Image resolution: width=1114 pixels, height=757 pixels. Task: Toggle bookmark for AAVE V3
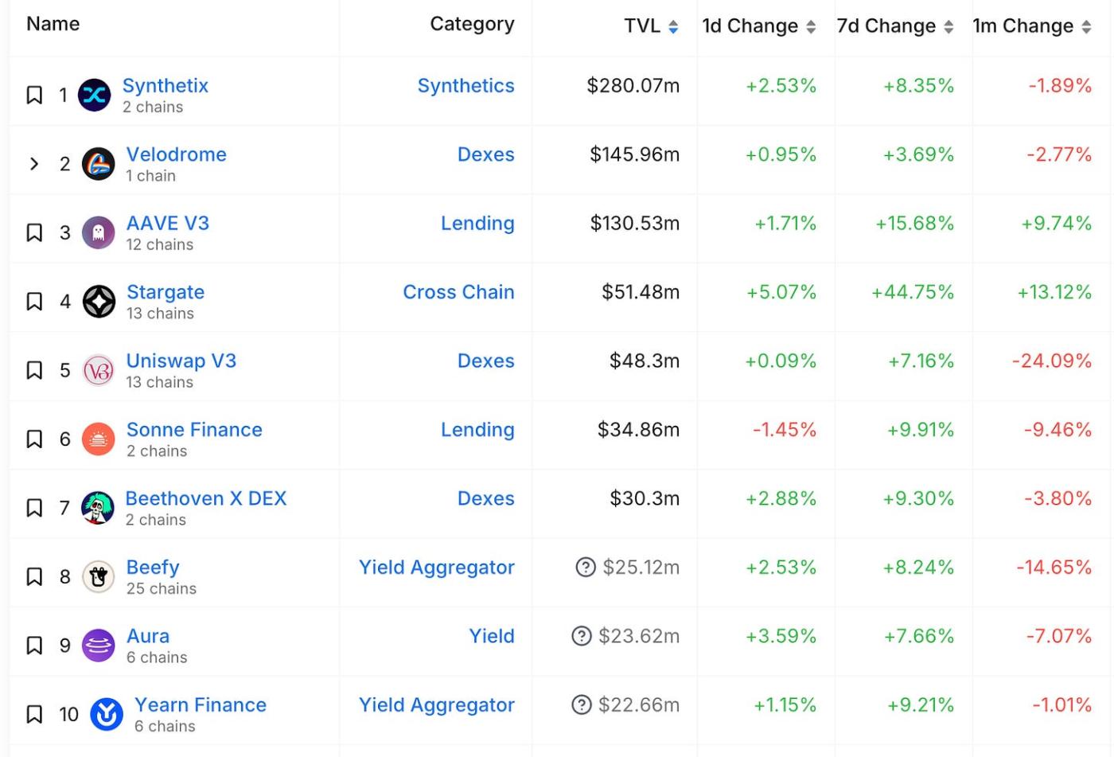[x=34, y=233]
